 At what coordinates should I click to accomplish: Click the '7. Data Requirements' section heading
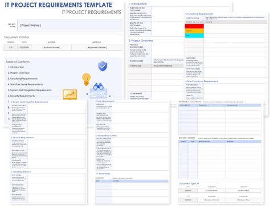[21, 172]
